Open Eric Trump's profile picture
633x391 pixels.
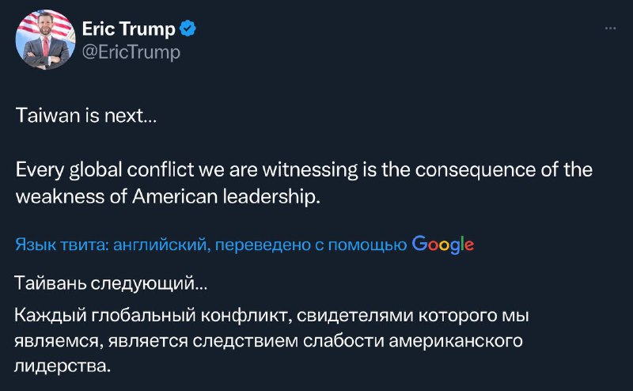[x=44, y=39]
